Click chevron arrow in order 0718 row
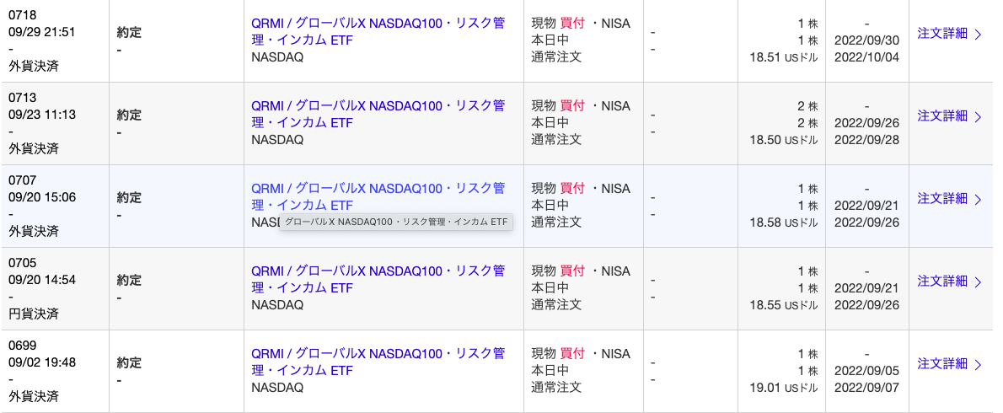Screen dimensions: 1003x413 tap(978, 35)
